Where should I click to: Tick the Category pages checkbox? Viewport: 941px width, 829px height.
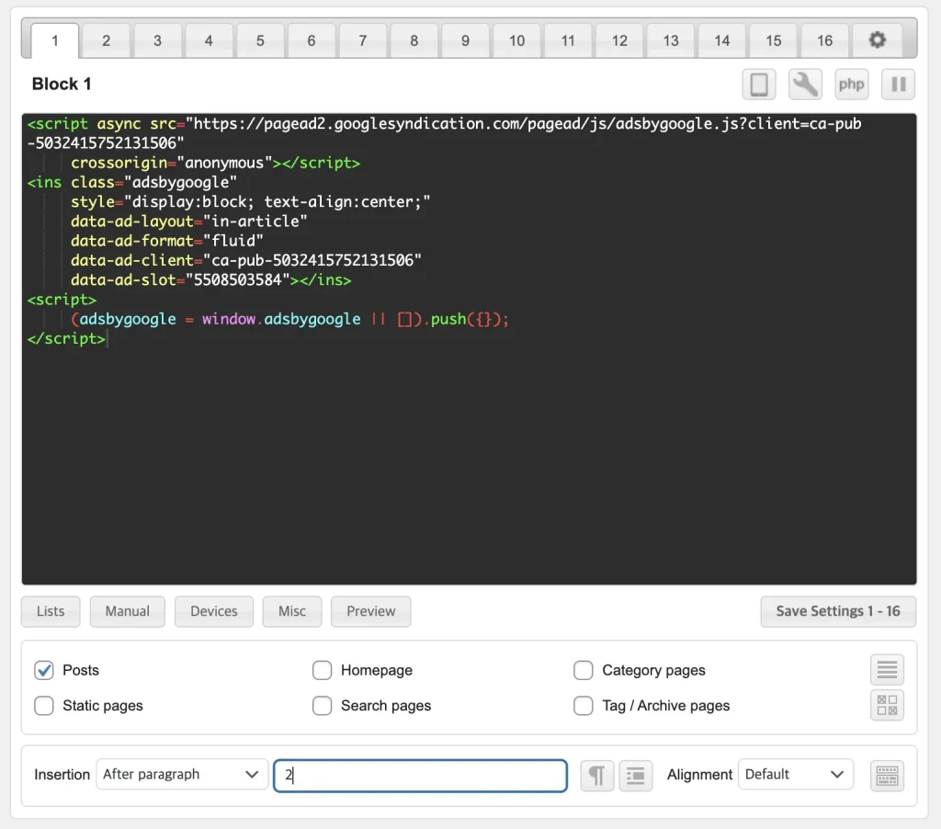click(x=584, y=670)
